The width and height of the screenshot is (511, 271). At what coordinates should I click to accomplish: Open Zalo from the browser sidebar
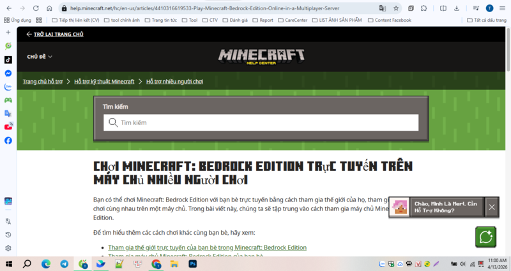8,87
